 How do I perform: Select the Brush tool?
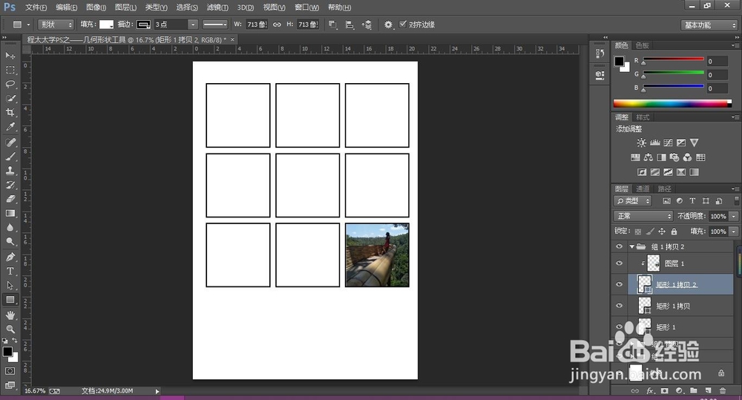[x=10, y=157]
